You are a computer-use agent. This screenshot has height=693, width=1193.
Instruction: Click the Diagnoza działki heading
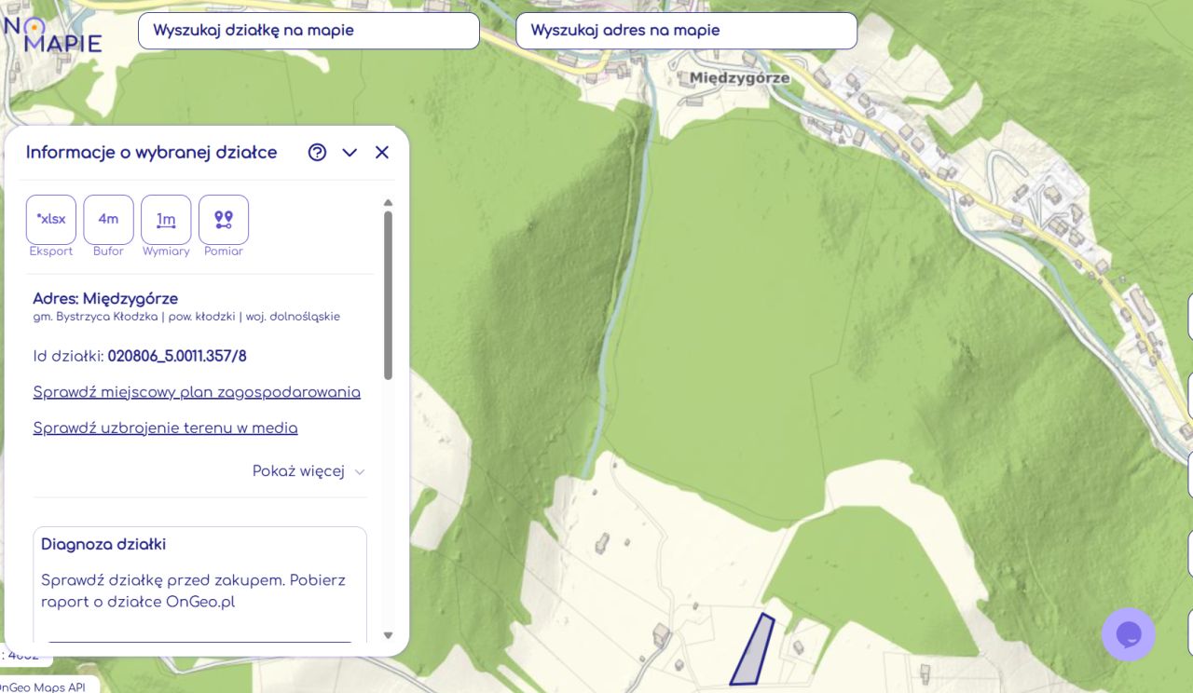tap(103, 545)
